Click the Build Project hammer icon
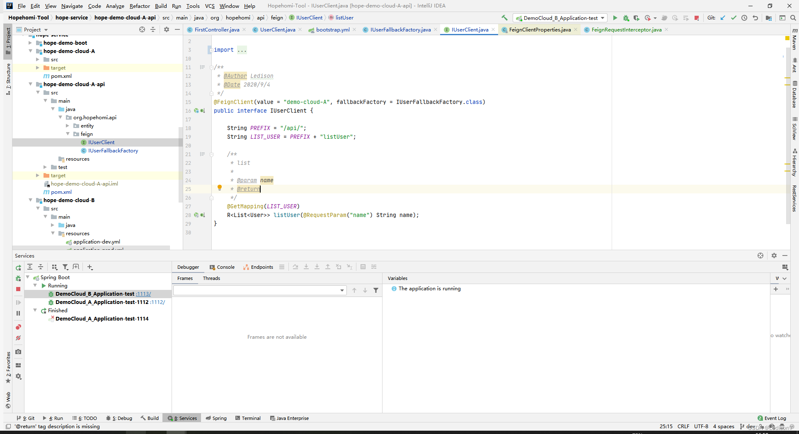Screen dimensions: 799x434 pos(504,18)
